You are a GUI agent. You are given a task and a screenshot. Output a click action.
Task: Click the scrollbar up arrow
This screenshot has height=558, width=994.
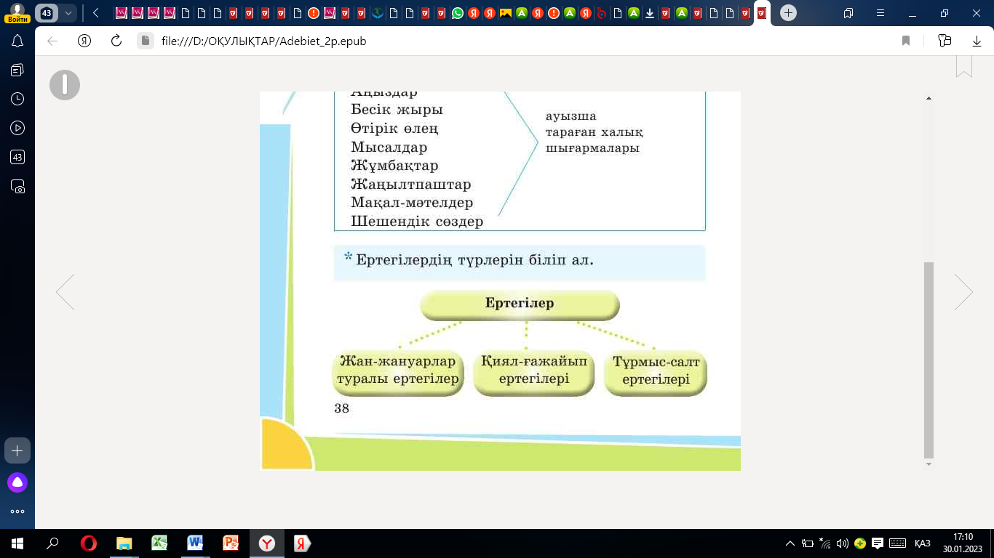tap(929, 97)
